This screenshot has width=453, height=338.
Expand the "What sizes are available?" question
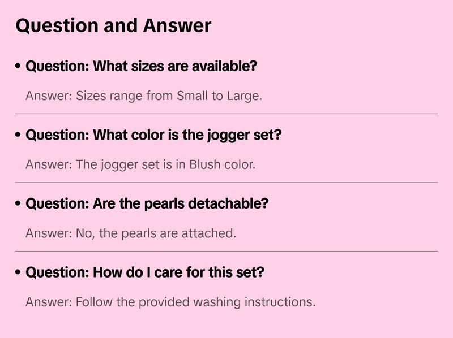coord(142,66)
